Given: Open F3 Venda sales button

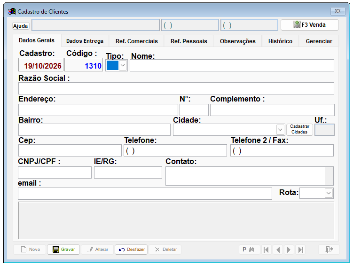Looking at the screenshot, I should pos(310,25).
